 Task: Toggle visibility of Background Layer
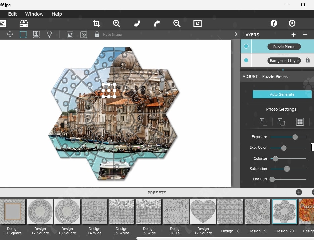pos(246,61)
